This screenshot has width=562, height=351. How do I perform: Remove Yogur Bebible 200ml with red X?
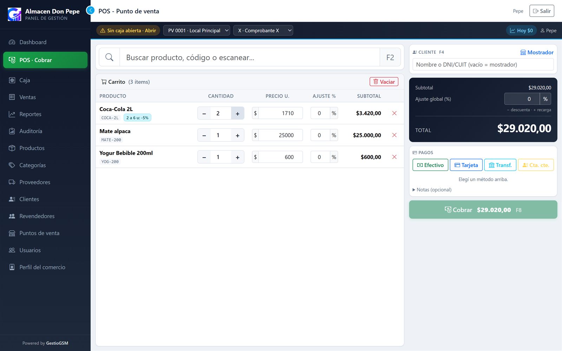[x=394, y=157]
